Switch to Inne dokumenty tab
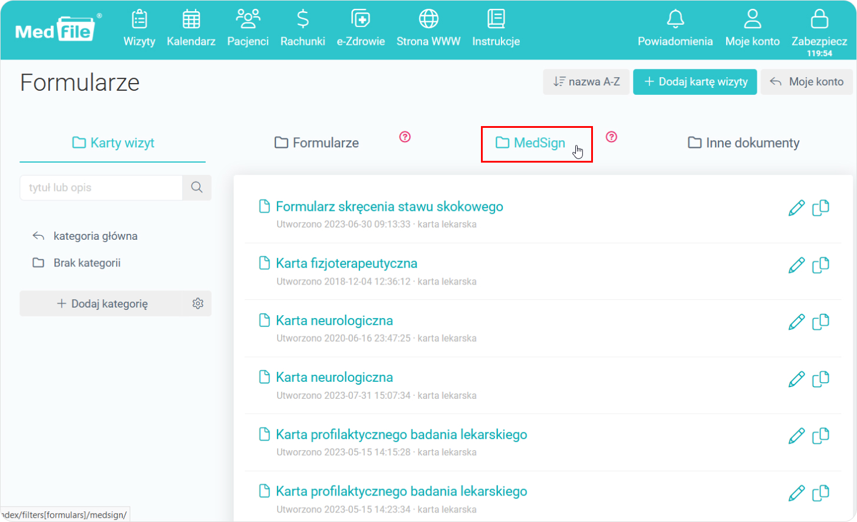 (x=743, y=143)
